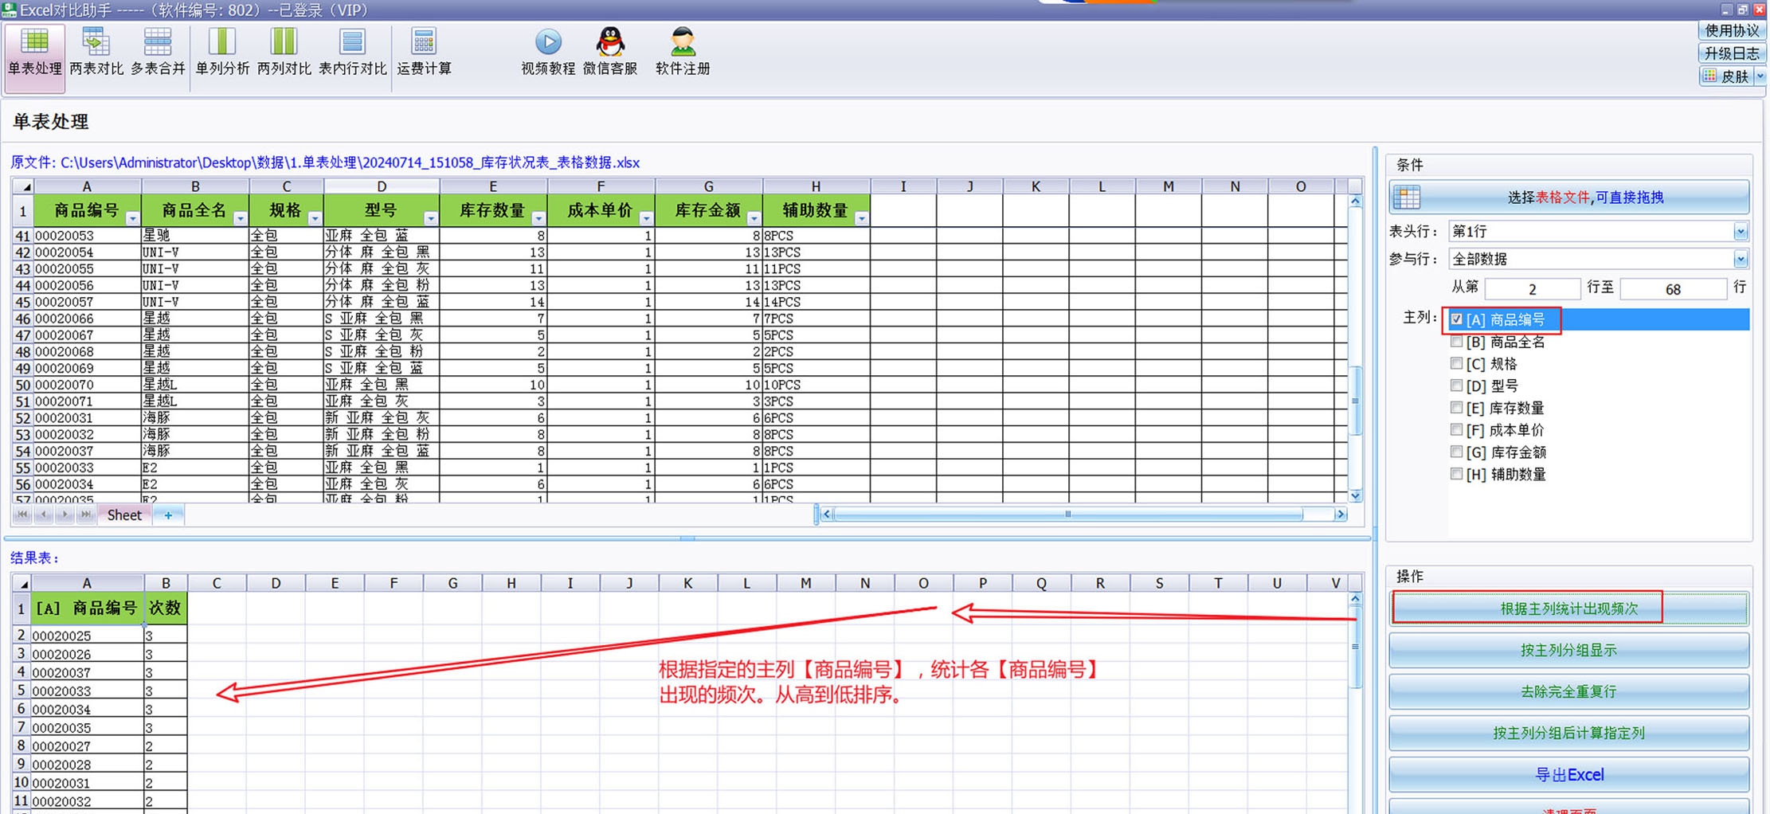
Task: Uncheck the [A] 商品编号 main column checkbox
Action: point(1456,319)
